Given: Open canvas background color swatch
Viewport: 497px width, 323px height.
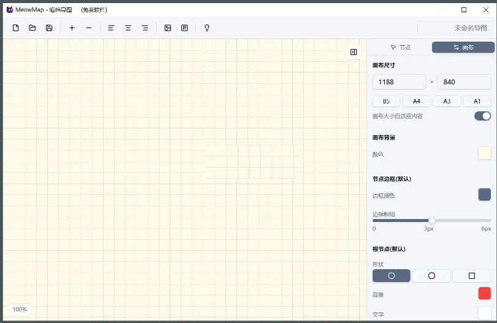Looking at the screenshot, I should [484, 153].
